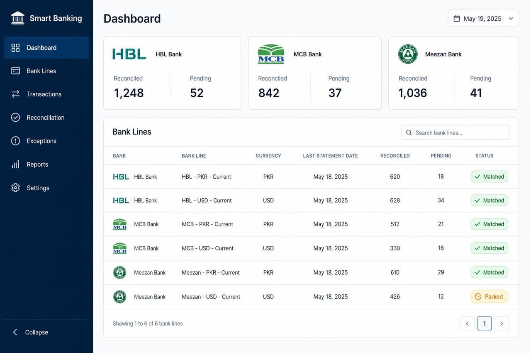Viewport: 531px width, 353px height.
Task: Sort by the Currency column header
Action: click(268, 156)
